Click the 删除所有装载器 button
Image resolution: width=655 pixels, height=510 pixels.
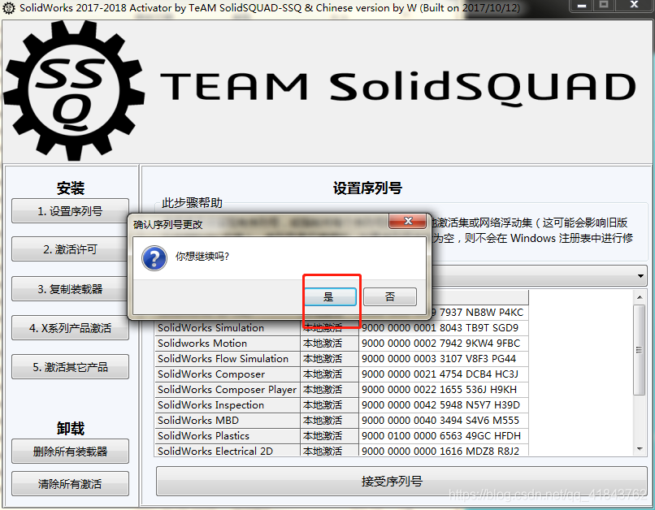click(x=70, y=452)
